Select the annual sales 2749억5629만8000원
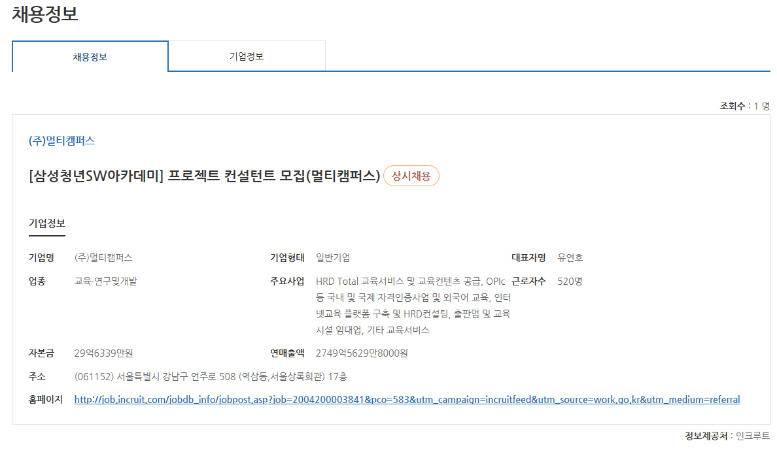Viewport: 777px width, 454px height. click(x=362, y=353)
